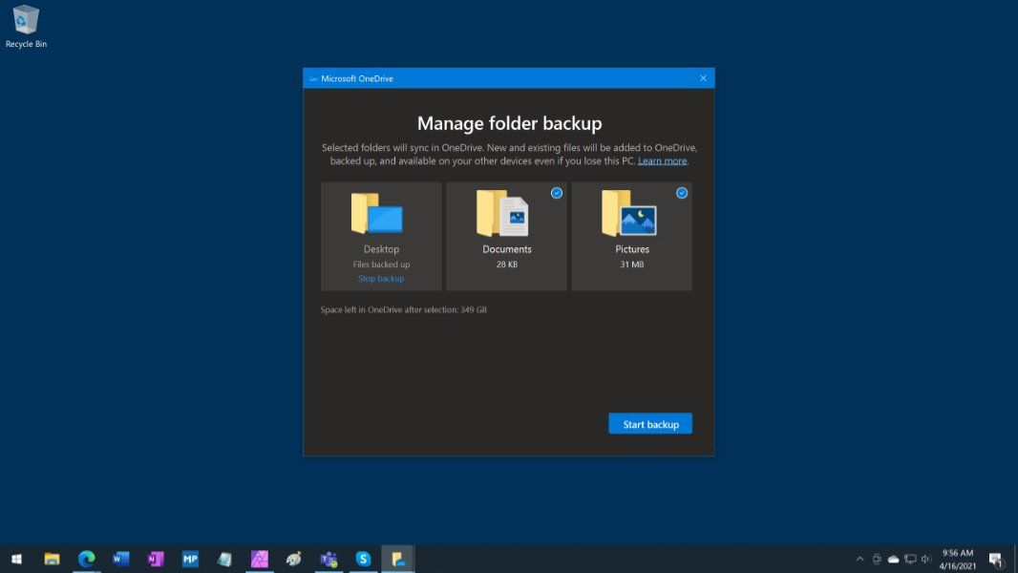The height and width of the screenshot is (573, 1018).
Task: Open Word from the taskbar
Action: [x=121, y=559]
